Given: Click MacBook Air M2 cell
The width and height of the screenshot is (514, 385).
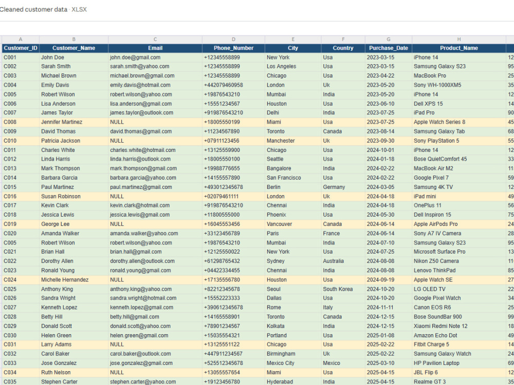Looking at the screenshot, I should coord(459,168).
